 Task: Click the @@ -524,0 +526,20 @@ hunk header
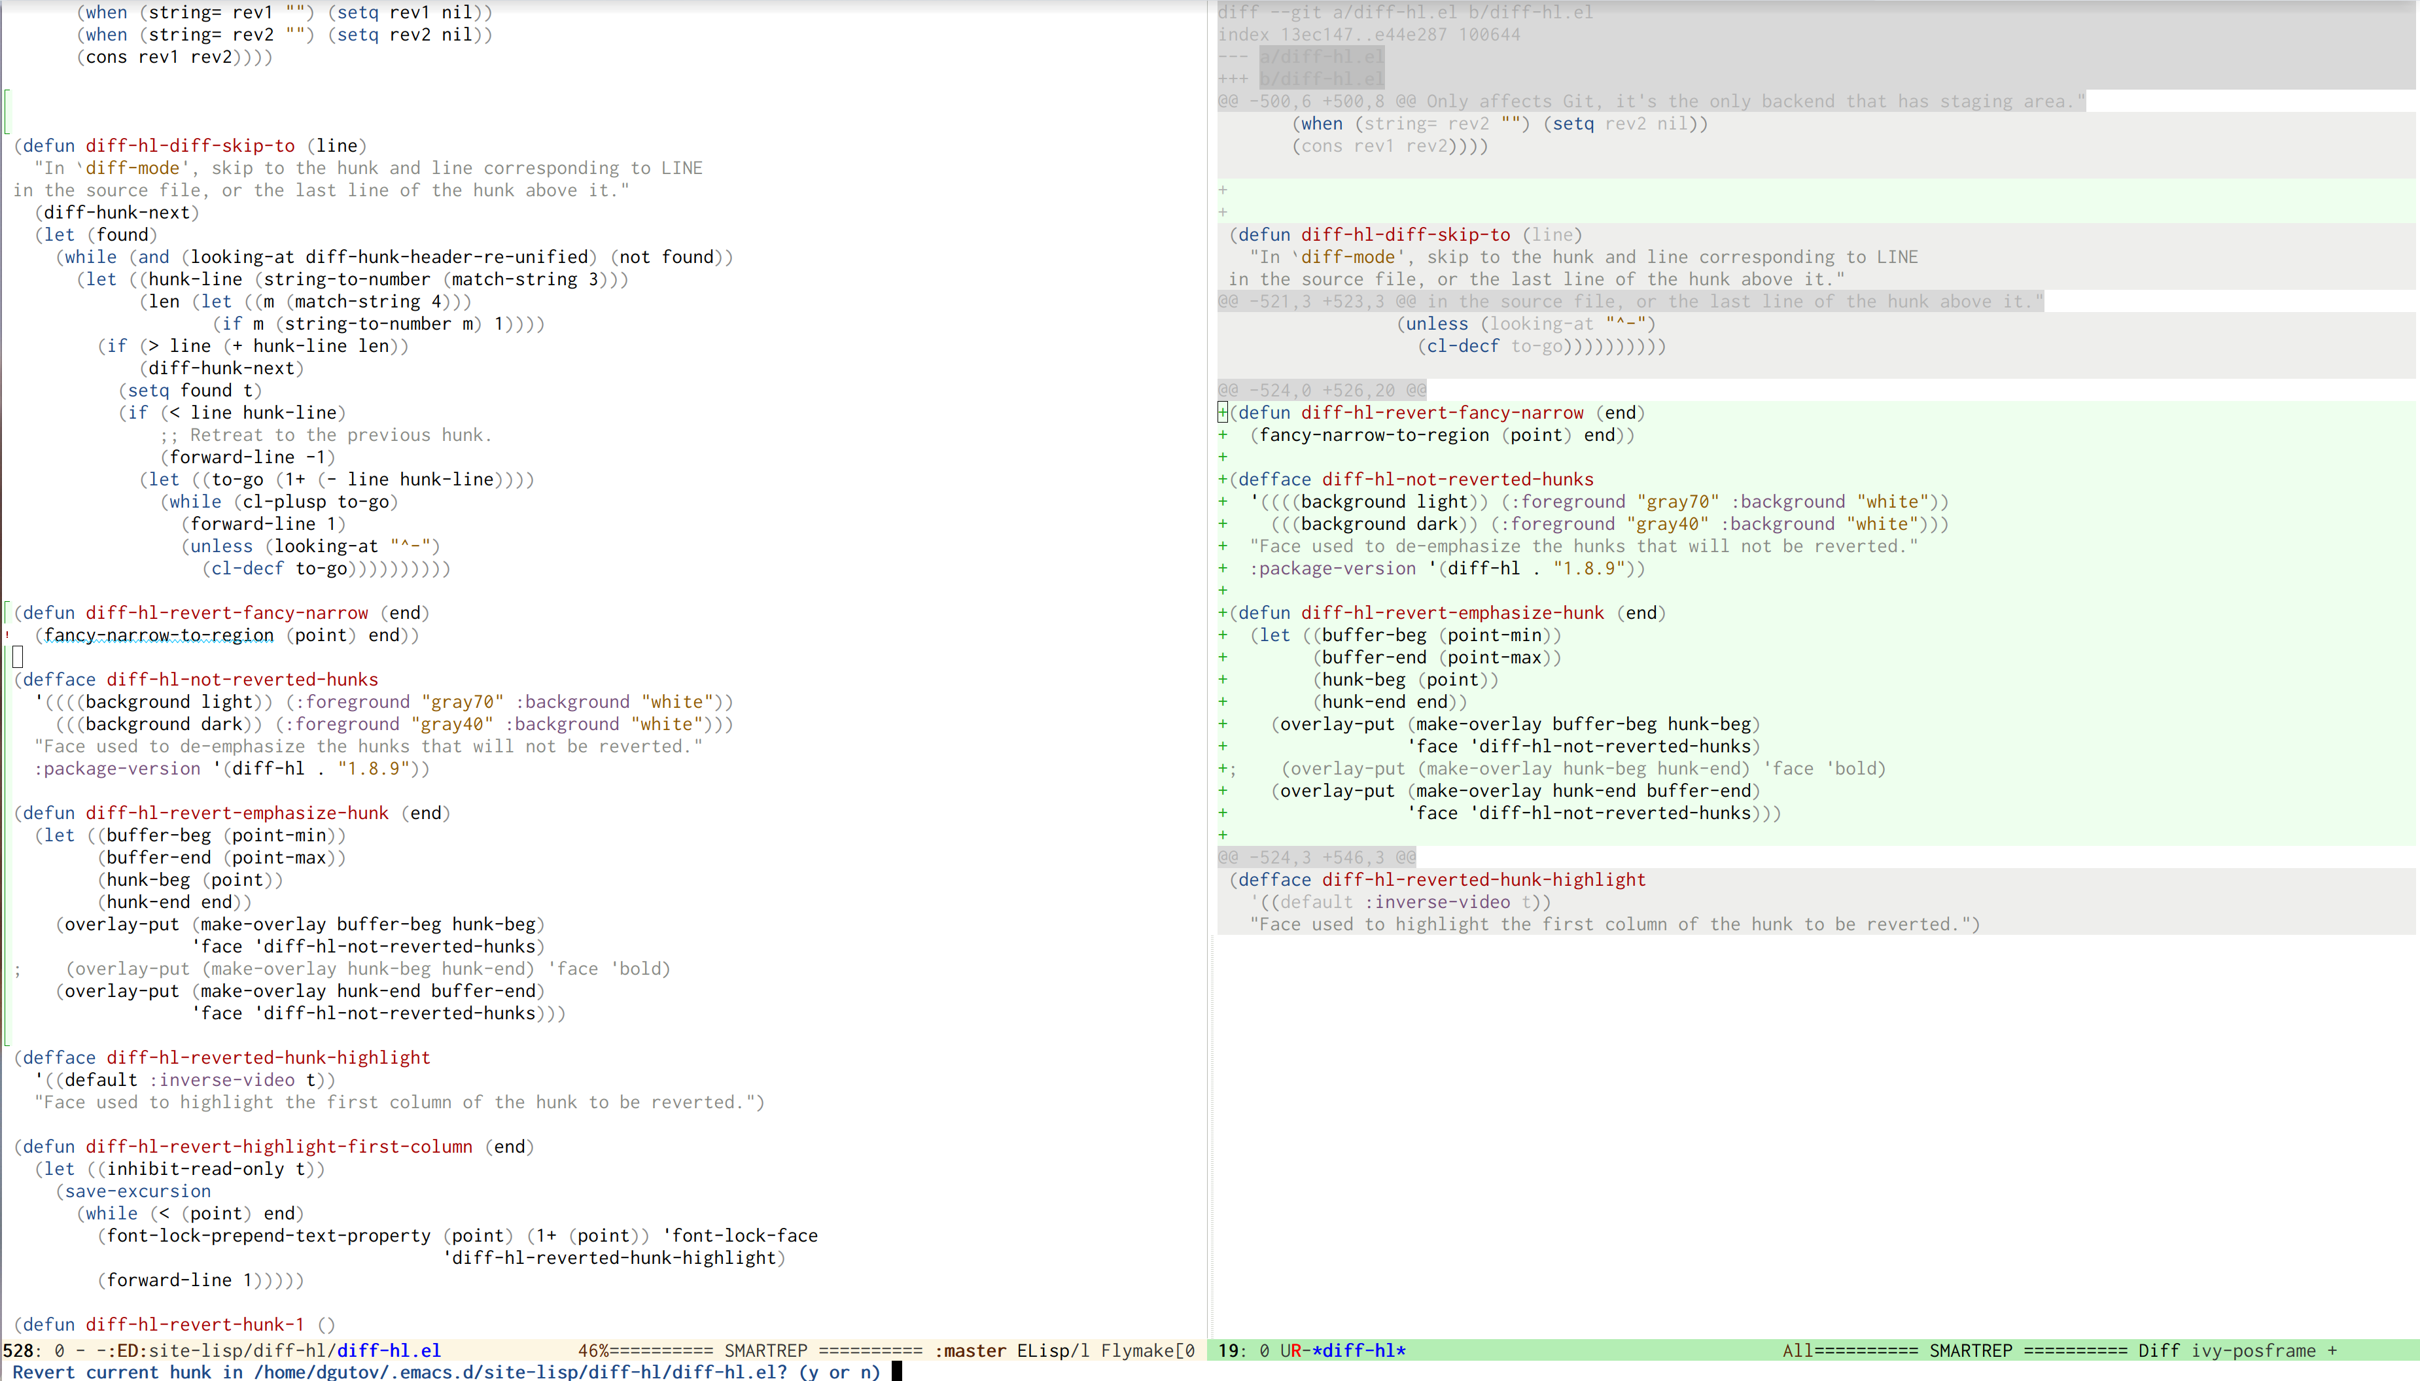coord(1322,390)
